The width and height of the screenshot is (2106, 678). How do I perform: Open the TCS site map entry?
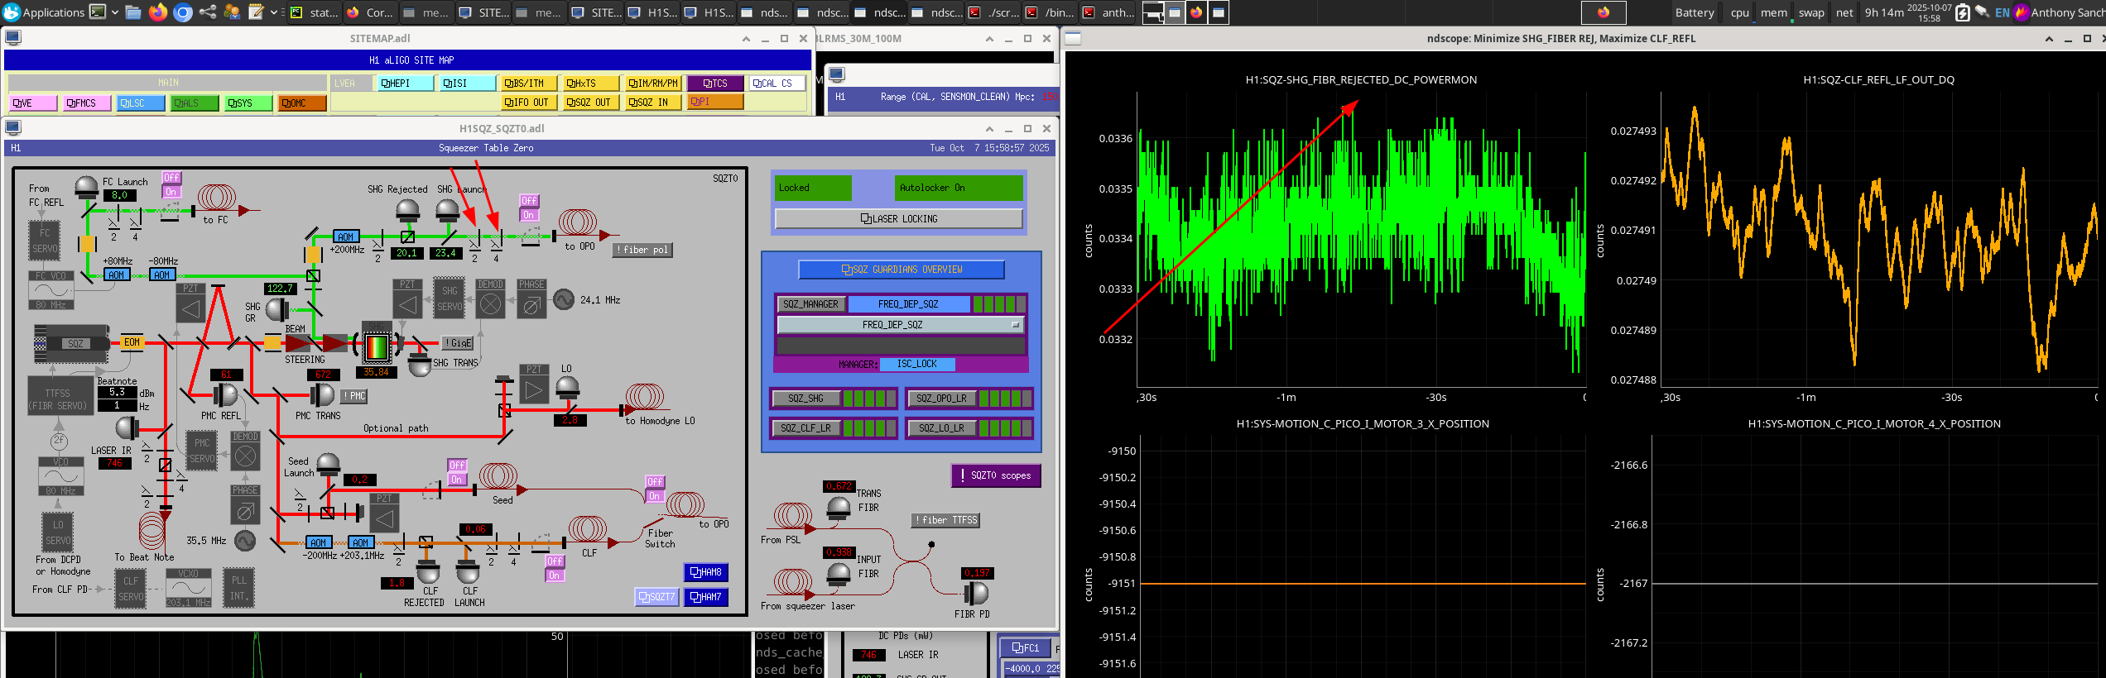(715, 84)
